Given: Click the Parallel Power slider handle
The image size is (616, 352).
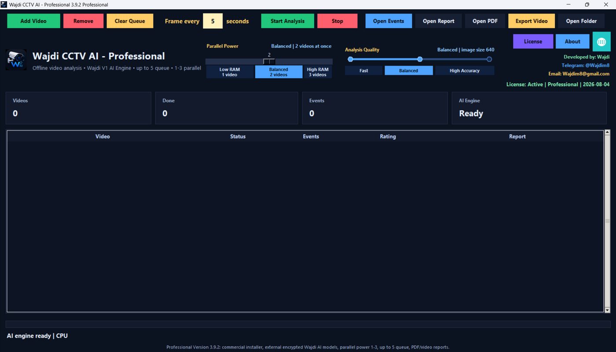Looking at the screenshot, I should 269,62.
